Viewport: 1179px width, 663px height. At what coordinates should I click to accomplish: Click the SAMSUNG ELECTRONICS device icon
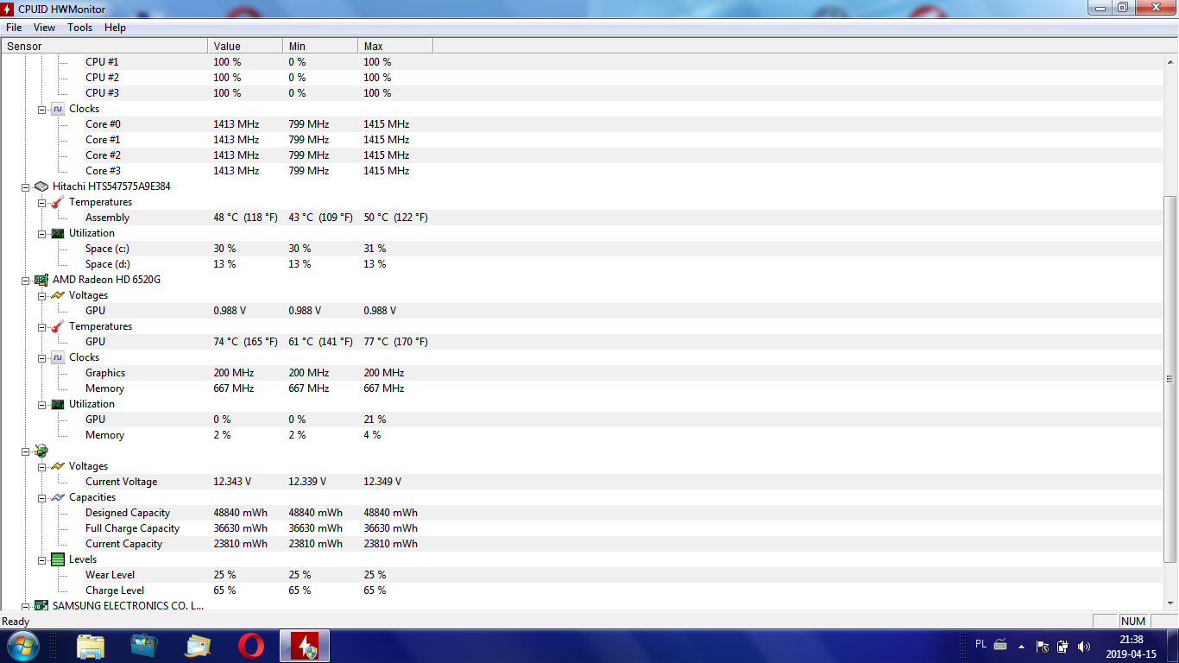click(x=41, y=606)
